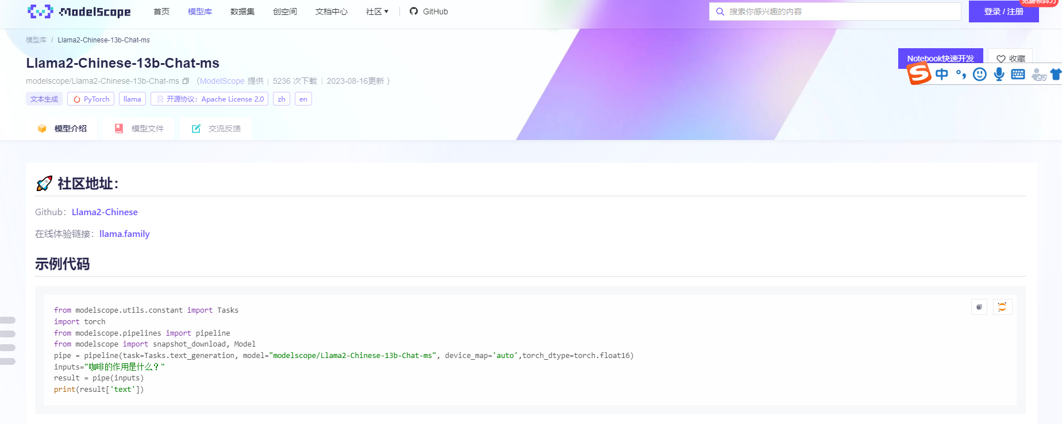Open the llama.family online demo link
This screenshot has width=1062, height=424.
125,234
